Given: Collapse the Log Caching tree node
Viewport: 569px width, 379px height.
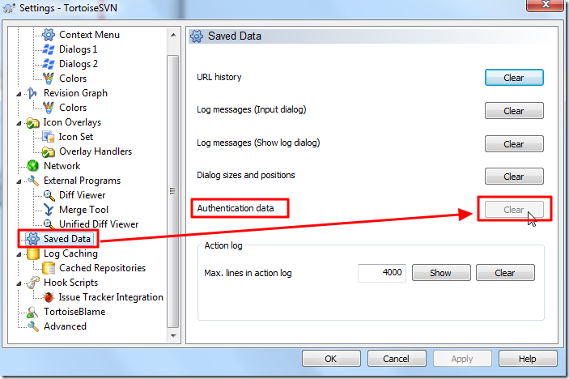Looking at the screenshot, I should click(x=19, y=254).
